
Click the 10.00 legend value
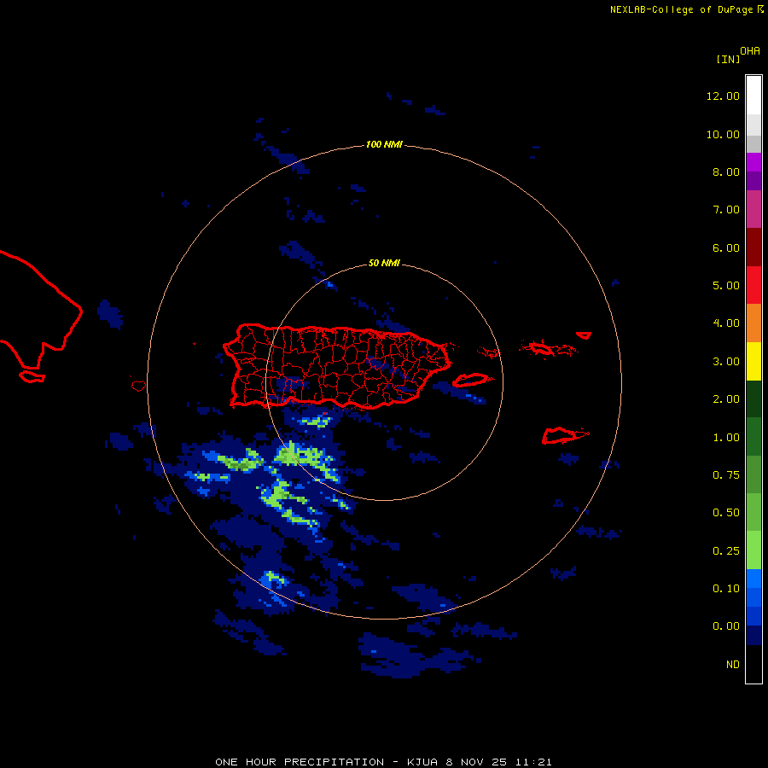point(723,134)
